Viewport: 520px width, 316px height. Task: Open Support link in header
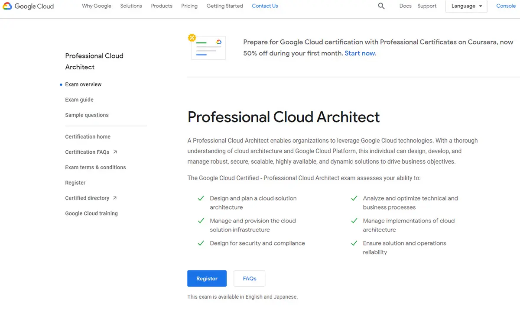click(x=427, y=6)
